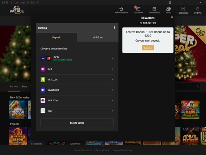
Task: Open the Help Centre question icon
Action: [183, 9]
